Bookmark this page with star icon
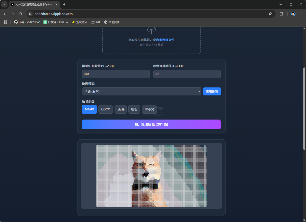The image size is (306, 222). tap(270, 14)
